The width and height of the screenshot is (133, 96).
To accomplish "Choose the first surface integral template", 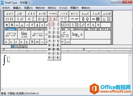I will pyautogui.click(x=50, y=45).
